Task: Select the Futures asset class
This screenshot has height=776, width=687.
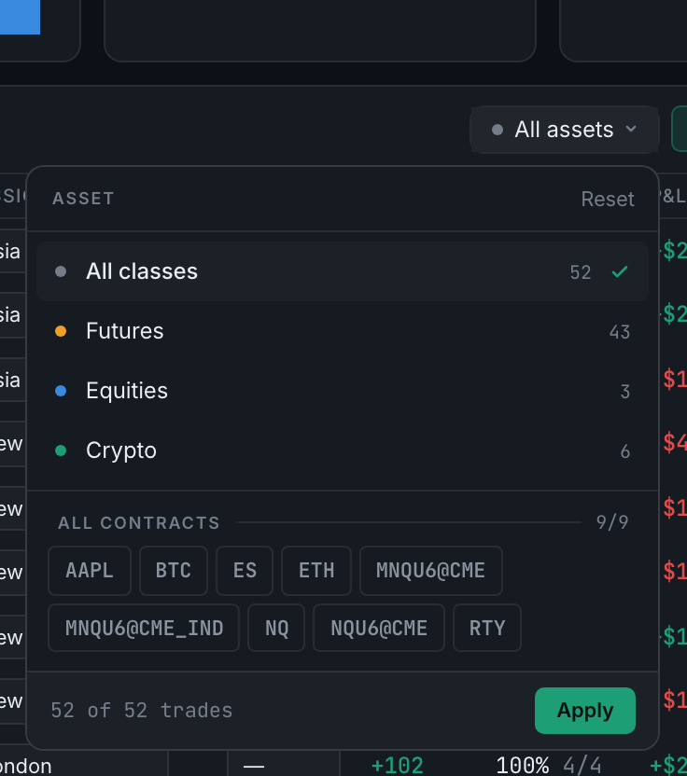Action: [x=343, y=331]
